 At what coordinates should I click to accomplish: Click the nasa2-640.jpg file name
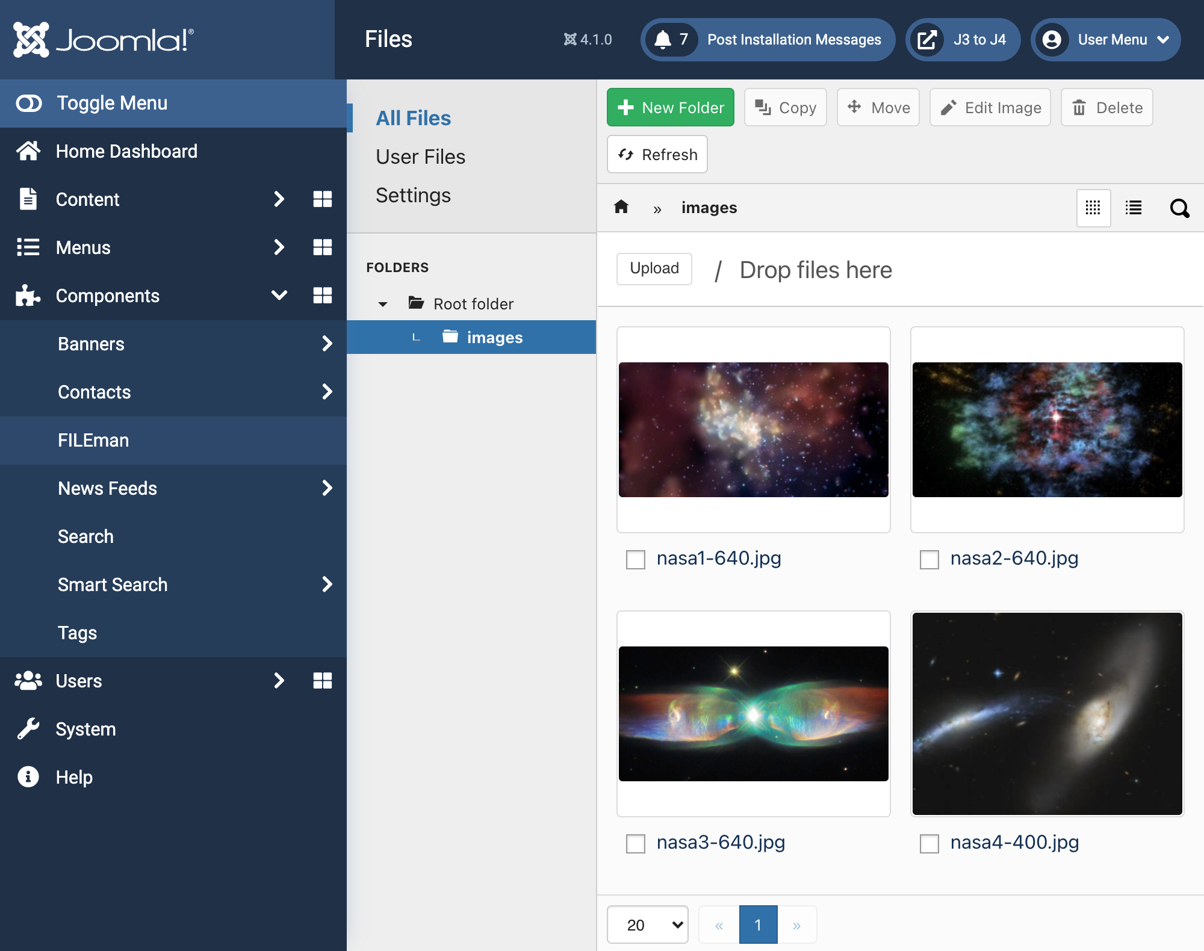[1014, 559]
